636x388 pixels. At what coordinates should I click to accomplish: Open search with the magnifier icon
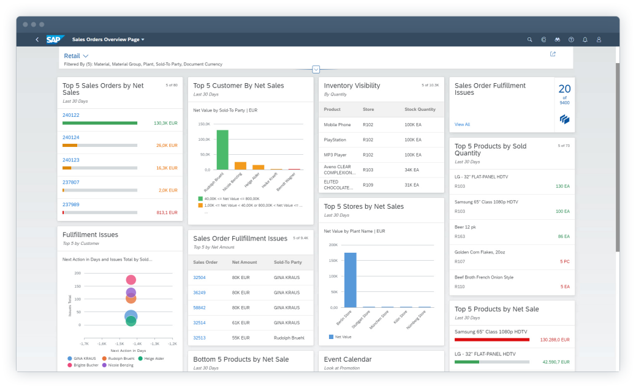530,40
